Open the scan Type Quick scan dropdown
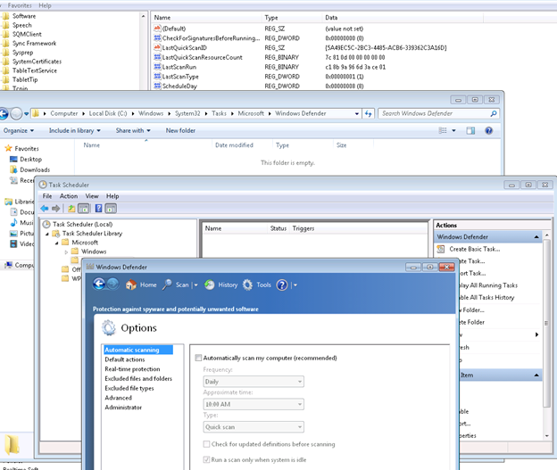Image resolution: width=557 pixels, height=470 pixels. point(254,427)
